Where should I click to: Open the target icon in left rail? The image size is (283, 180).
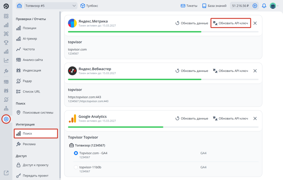[x=6, y=16]
